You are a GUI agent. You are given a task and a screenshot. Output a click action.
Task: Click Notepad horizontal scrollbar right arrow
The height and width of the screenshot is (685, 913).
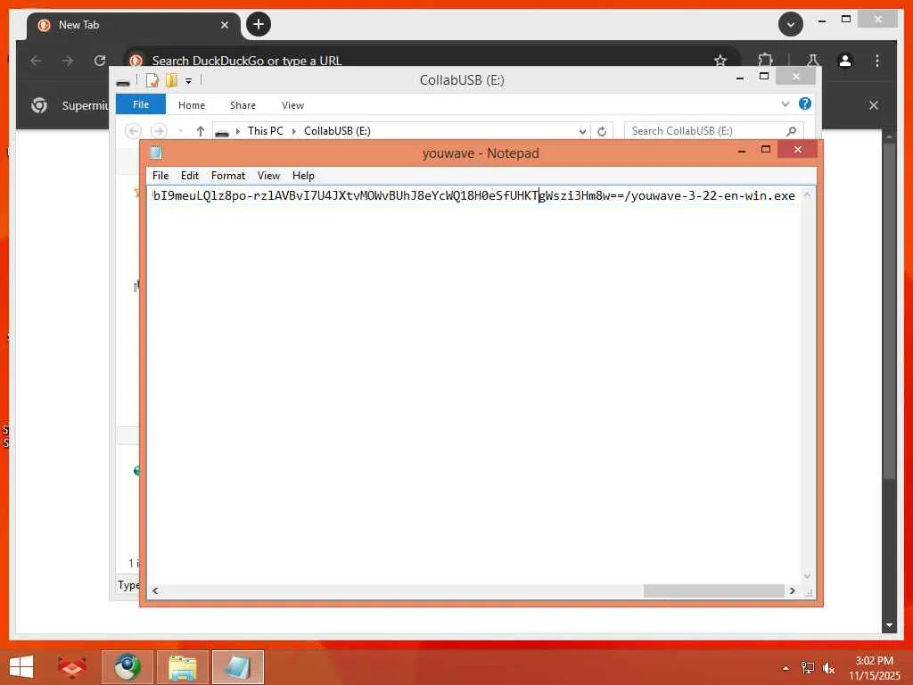coord(792,590)
